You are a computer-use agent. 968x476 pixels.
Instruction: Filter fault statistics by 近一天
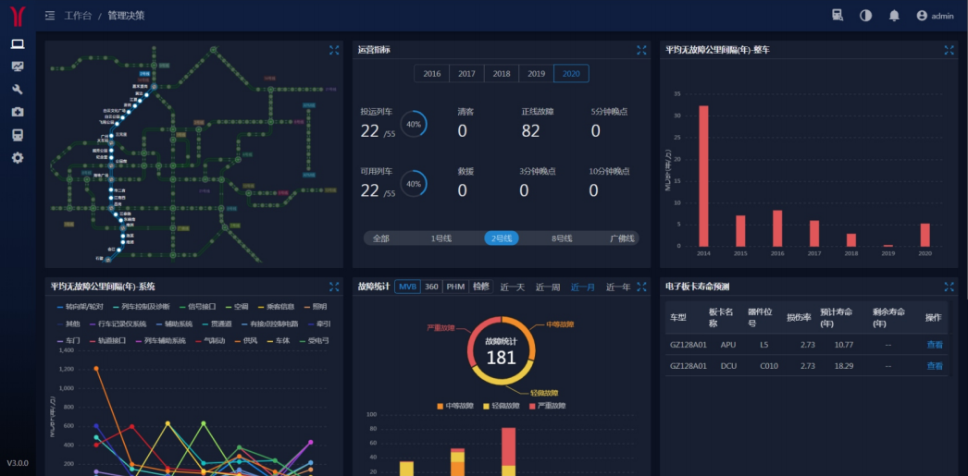[x=513, y=287]
